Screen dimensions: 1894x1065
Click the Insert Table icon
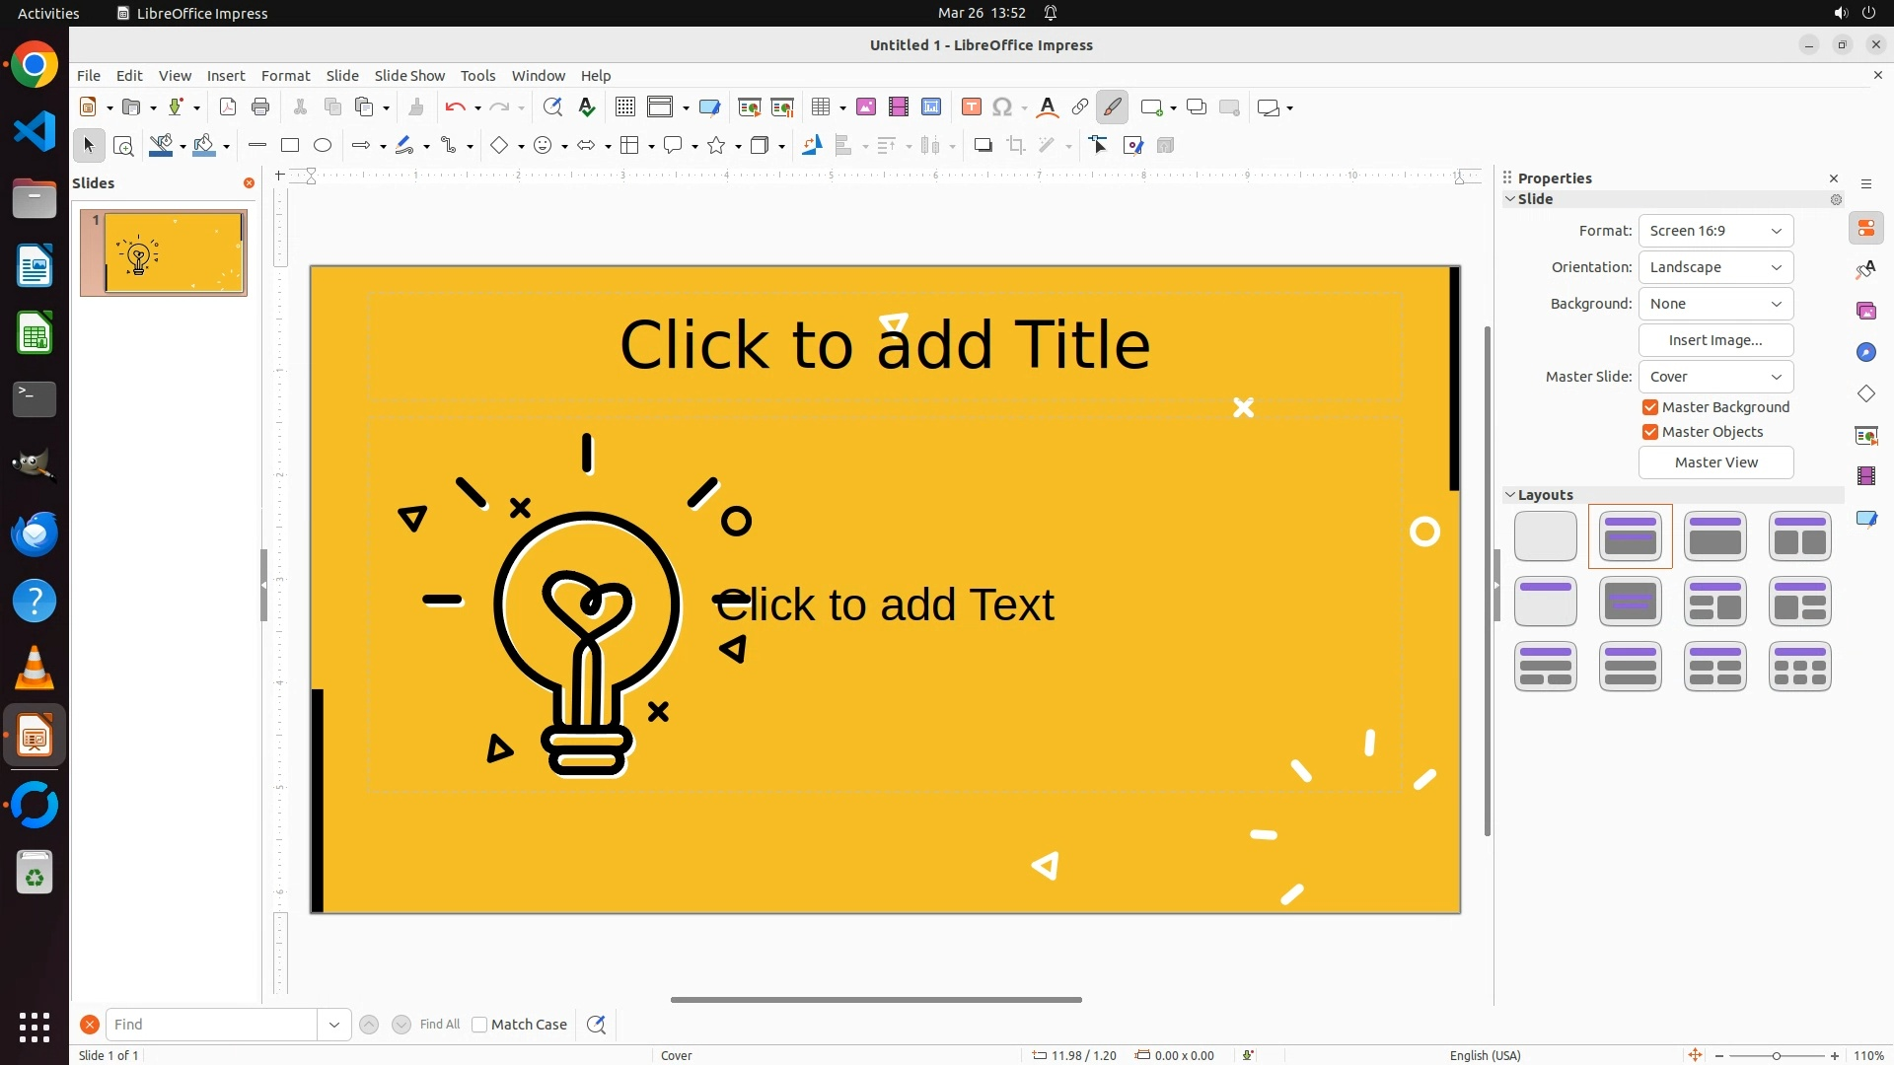point(821,107)
